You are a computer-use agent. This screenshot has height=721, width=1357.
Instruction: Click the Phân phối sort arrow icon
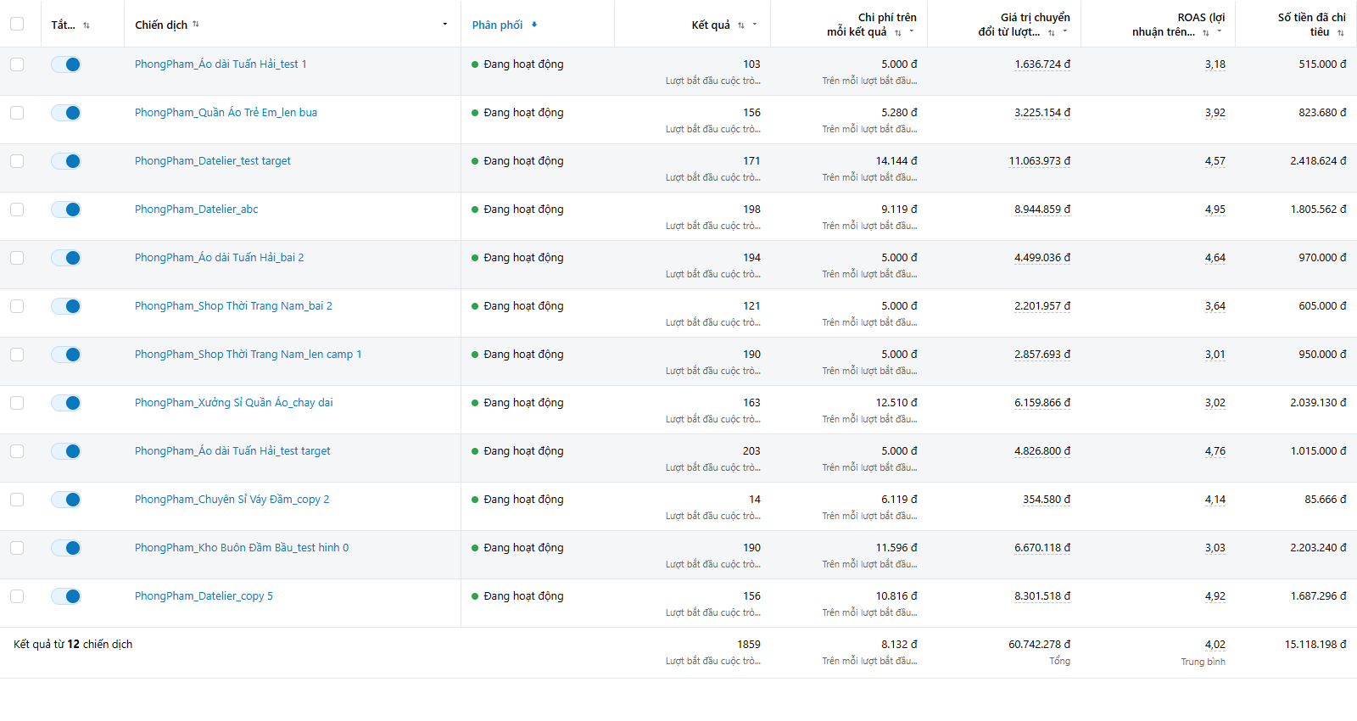pos(534,25)
